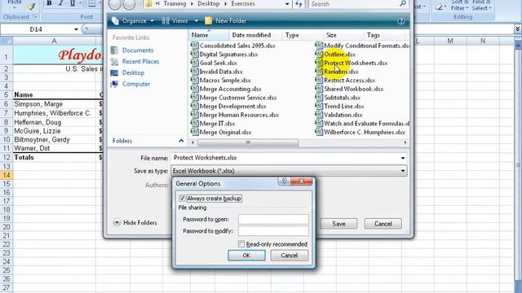Open the File name dropdown arrow
This screenshot has width=522, height=293.
403,158
